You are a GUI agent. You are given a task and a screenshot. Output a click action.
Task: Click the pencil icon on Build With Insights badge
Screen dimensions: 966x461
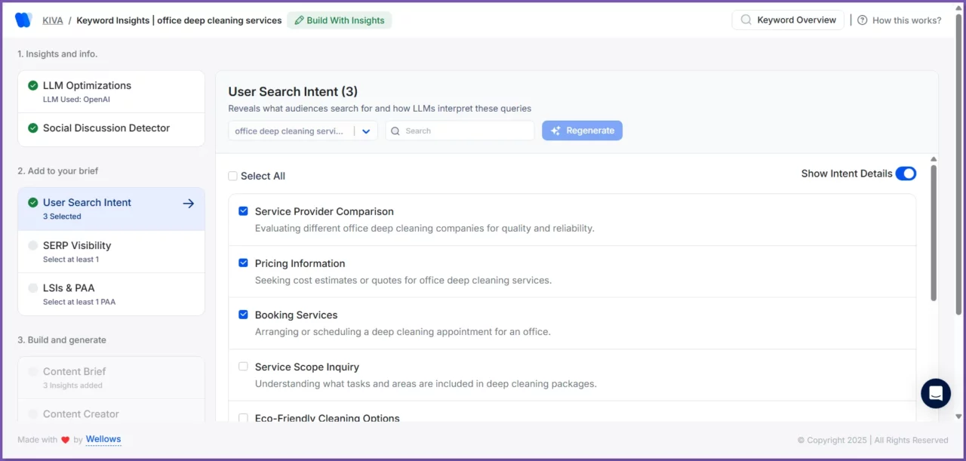coord(298,20)
